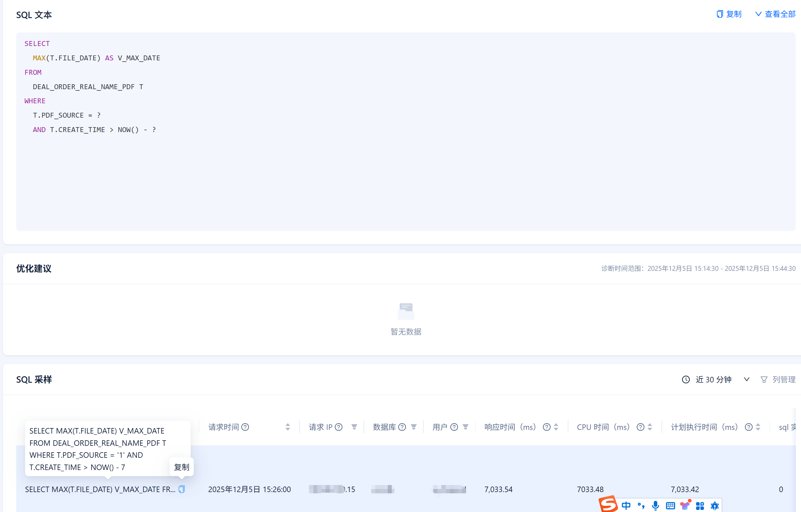Click Sogou voice input microphone
This screenshot has width=801, height=512.
pyautogui.click(x=655, y=506)
